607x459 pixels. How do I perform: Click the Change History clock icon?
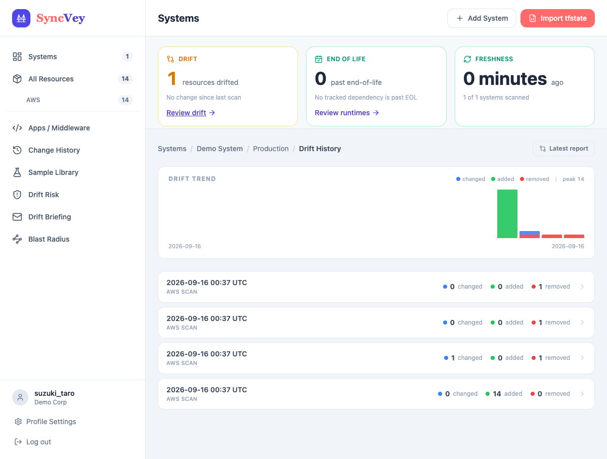tap(17, 150)
